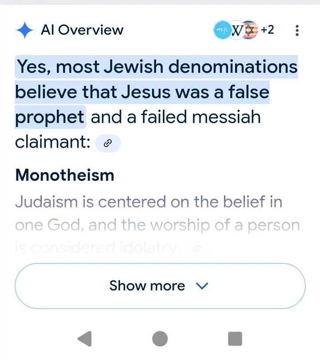Click the chevron arrow beside Show more
Screen dimensions: 320x361
202,286
